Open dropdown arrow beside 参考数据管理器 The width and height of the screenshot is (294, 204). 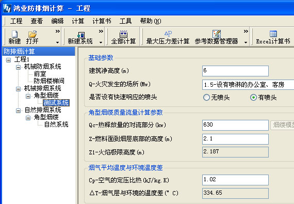coord(246,42)
